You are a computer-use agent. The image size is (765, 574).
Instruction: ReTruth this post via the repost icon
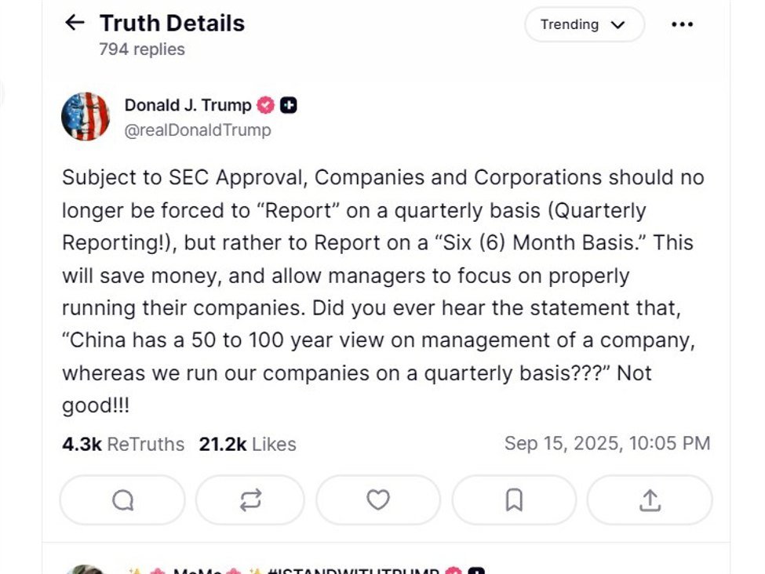(250, 500)
